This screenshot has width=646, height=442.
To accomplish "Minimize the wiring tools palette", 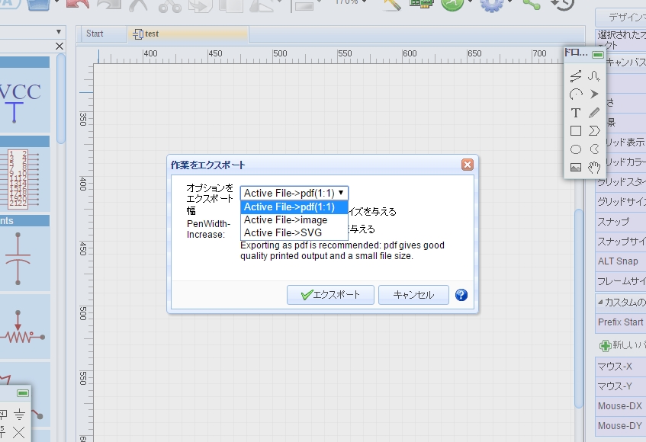I will click(x=23, y=393).
